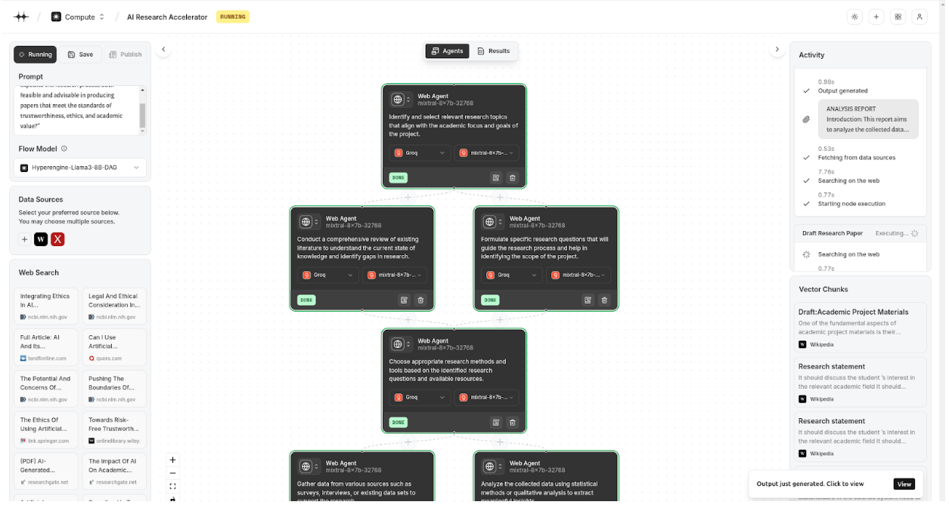Expand the Groq provider dropdown on top node

coord(420,152)
